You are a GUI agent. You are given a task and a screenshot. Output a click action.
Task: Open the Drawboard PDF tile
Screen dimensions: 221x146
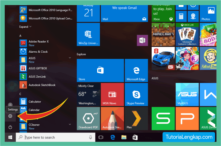point(88,119)
